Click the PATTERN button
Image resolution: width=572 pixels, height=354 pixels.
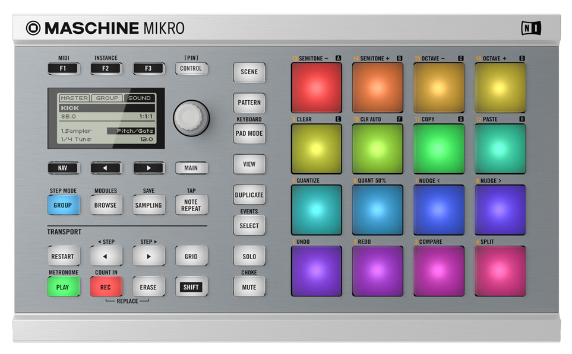249,103
